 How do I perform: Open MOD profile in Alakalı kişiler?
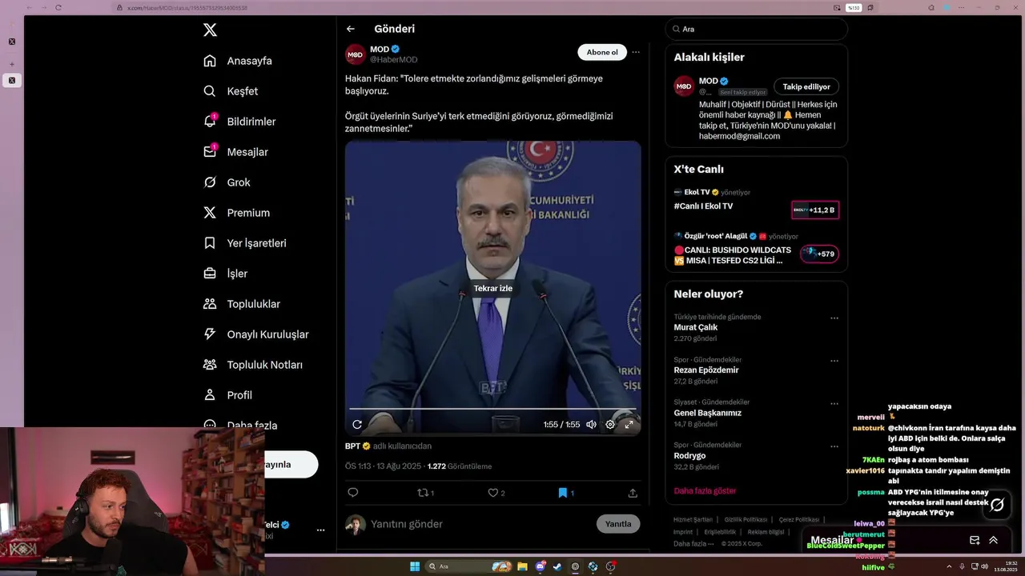tap(708, 81)
